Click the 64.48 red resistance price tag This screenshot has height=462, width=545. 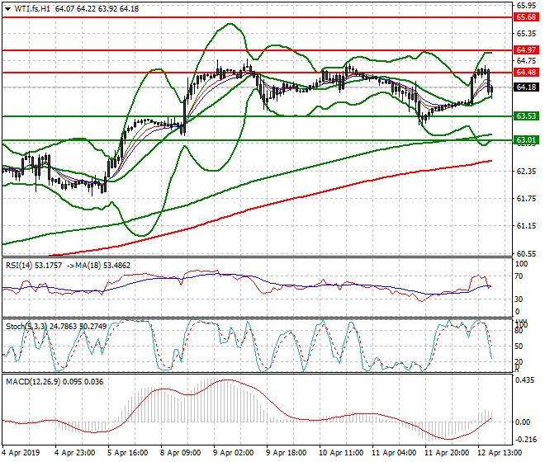[x=526, y=73]
